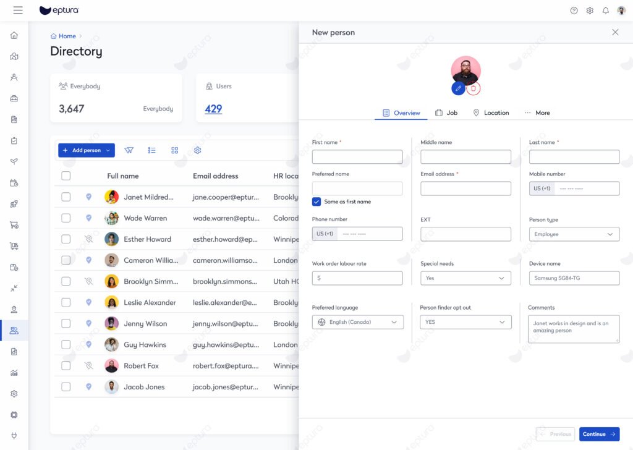
Task: Open the 429 users link
Action: click(213, 109)
